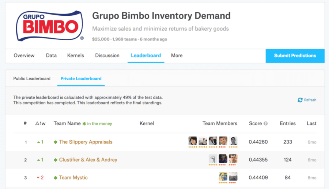Click green star beside Clustifier & Alex & Andrey
The height and width of the screenshot is (189, 329).
pos(56,160)
